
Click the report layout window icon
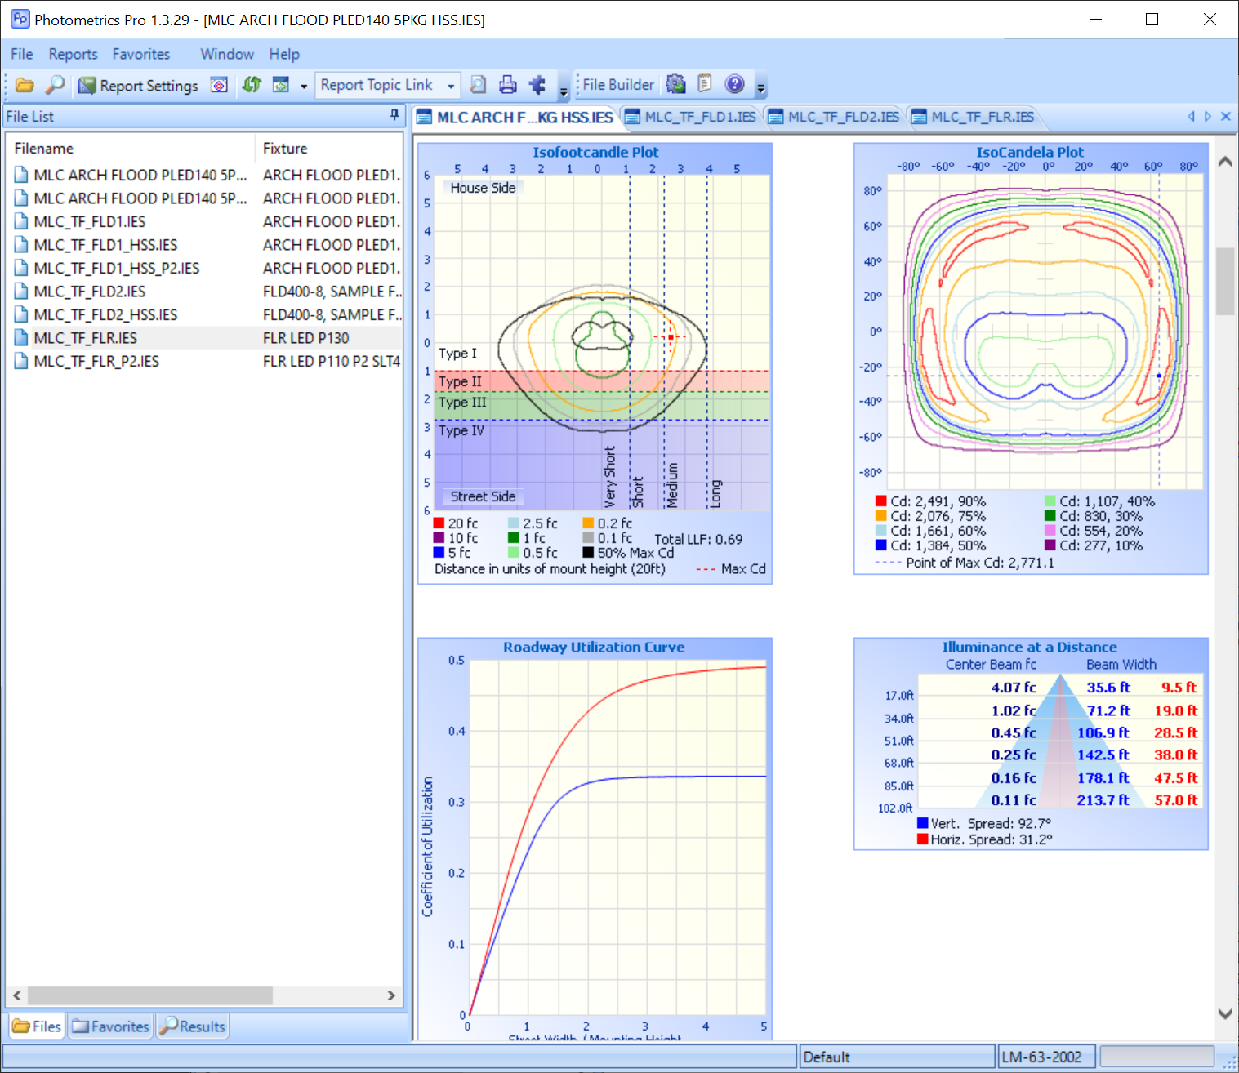coord(281,85)
